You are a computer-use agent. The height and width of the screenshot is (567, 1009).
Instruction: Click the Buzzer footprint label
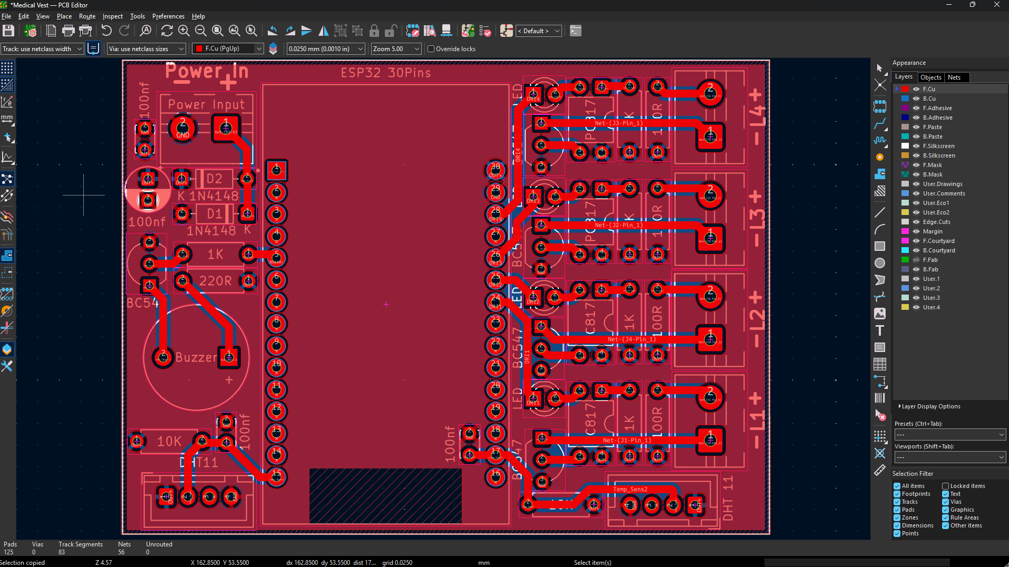[196, 357]
